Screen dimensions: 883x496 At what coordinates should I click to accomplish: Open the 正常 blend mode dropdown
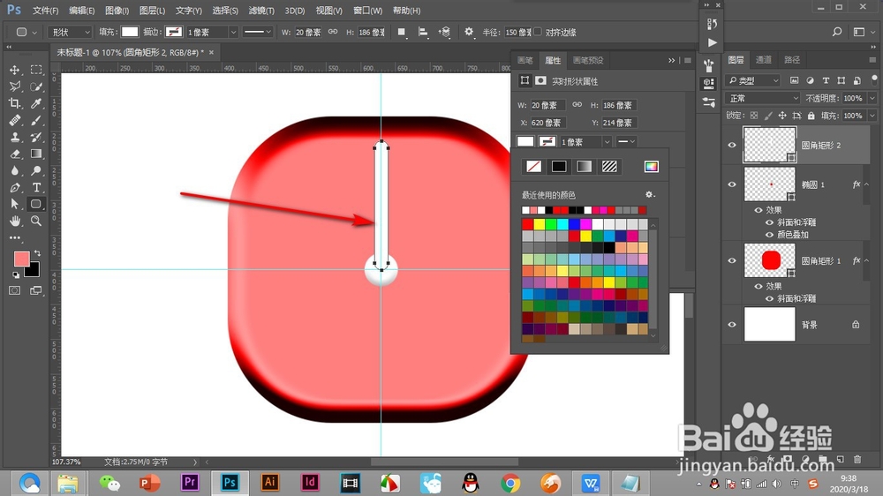(x=763, y=98)
